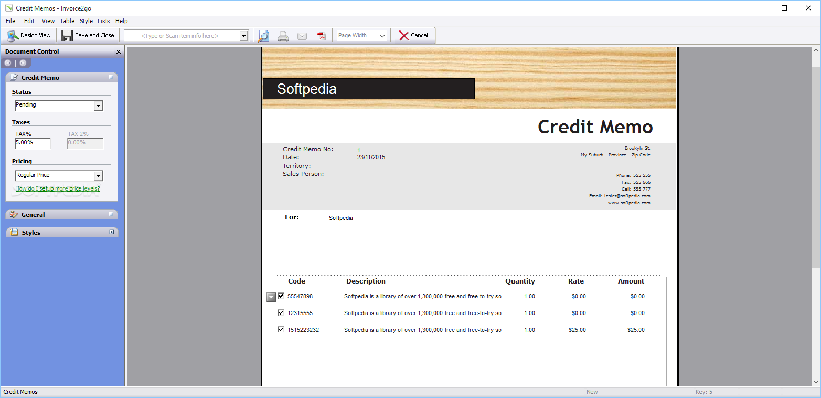This screenshot has width=821, height=398.
Task: Open the View menu
Action: click(x=48, y=21)
